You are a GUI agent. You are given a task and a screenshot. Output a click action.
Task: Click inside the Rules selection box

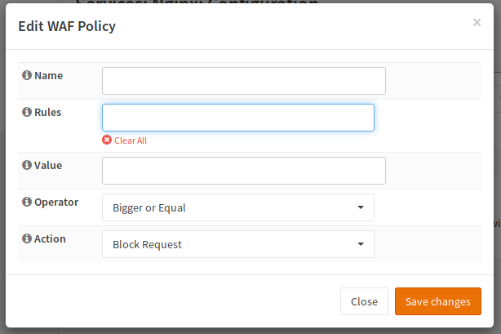[x=237, y=118]
